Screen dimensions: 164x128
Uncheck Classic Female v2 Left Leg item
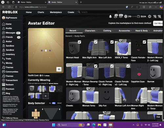[128, 66]
